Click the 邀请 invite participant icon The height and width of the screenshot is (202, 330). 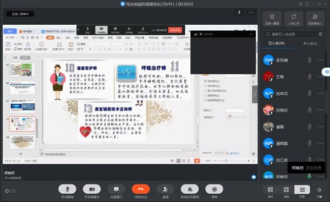165,189
